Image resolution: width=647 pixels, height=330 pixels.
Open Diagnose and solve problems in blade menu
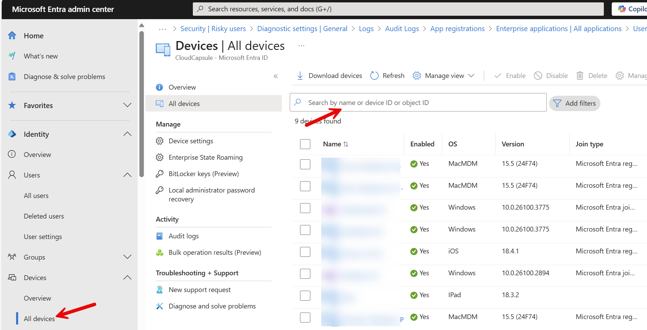tap(212, 306)
